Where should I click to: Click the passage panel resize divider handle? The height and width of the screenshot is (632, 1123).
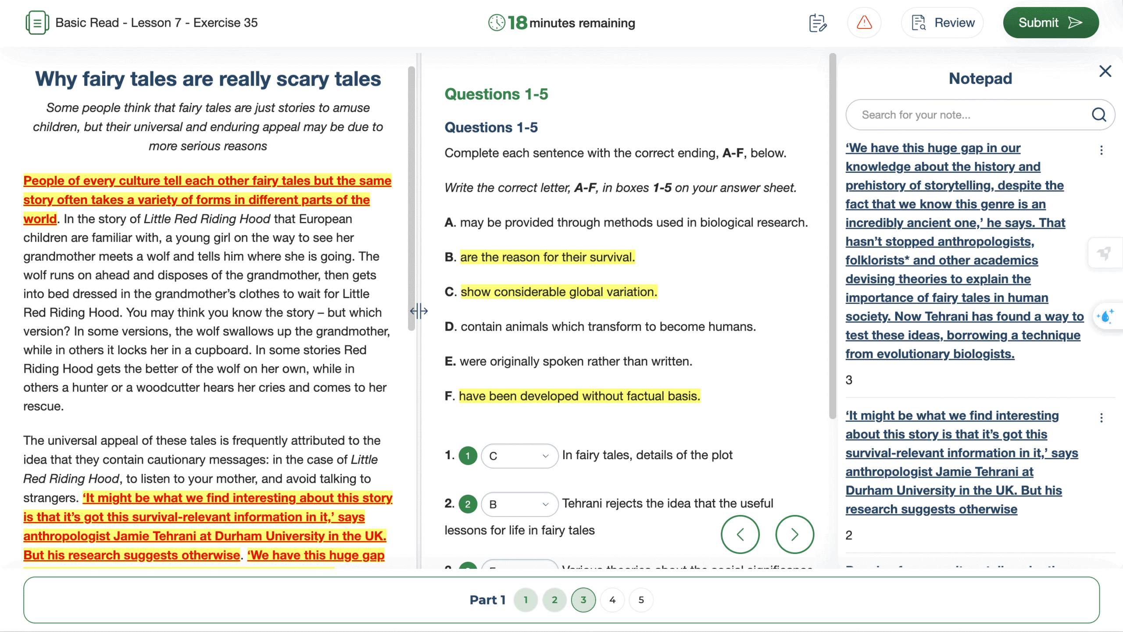click(418, 311)
